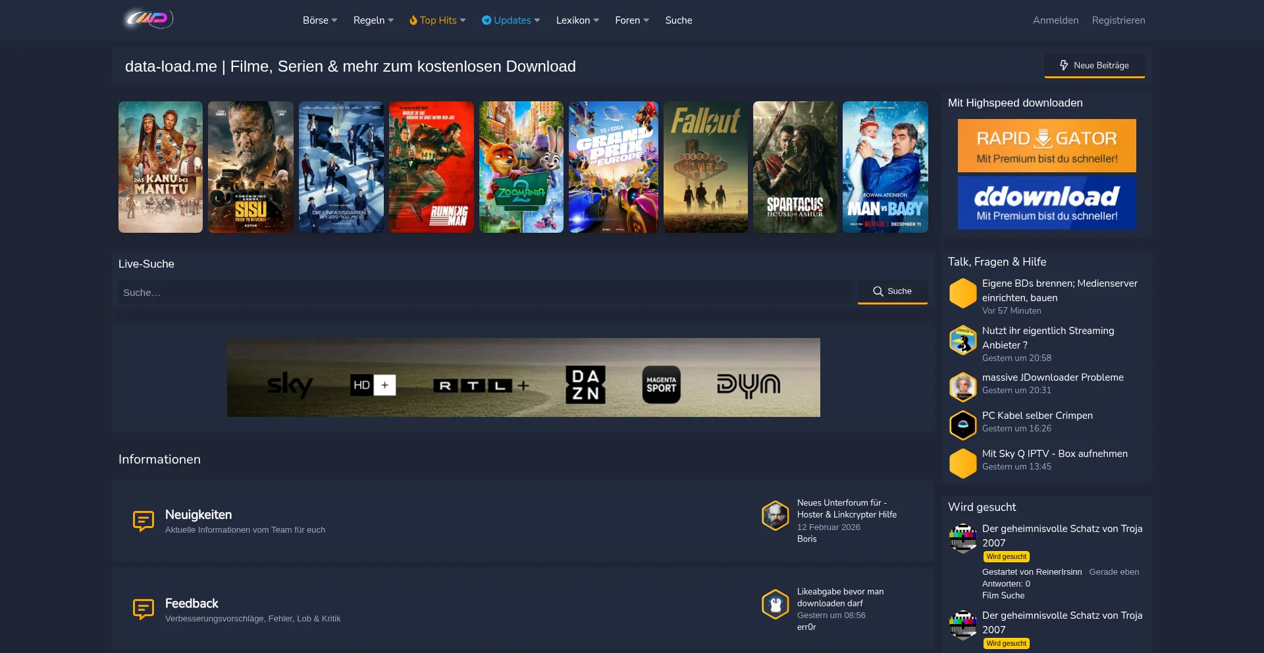Click the RapidGator premium banner

[x=1047, y=145]
